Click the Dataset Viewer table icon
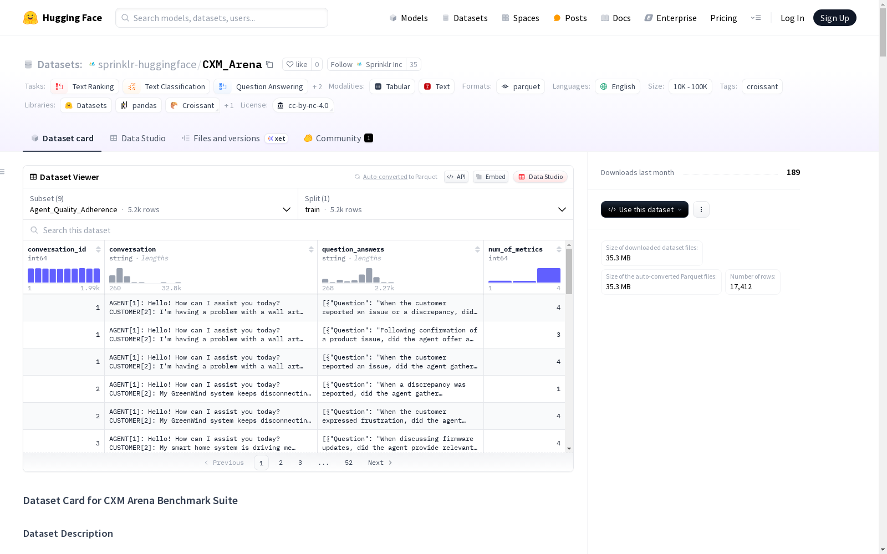 (33, 177)
